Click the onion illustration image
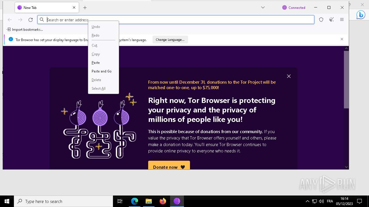This screenshot has width=369, height=207. click(99, 126)
